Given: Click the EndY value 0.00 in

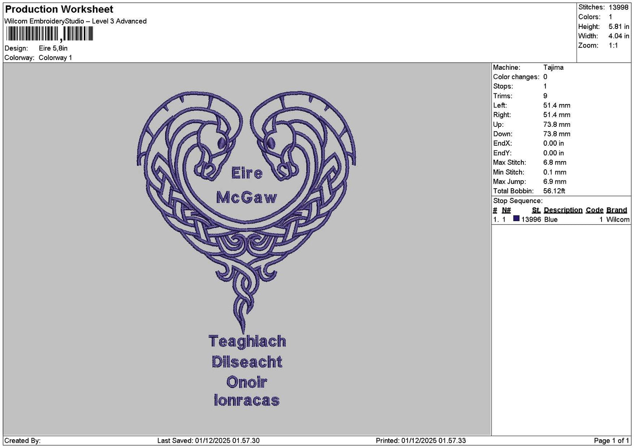Looking at the screenshot, I should pyautogui.click(x=554, y=153).
